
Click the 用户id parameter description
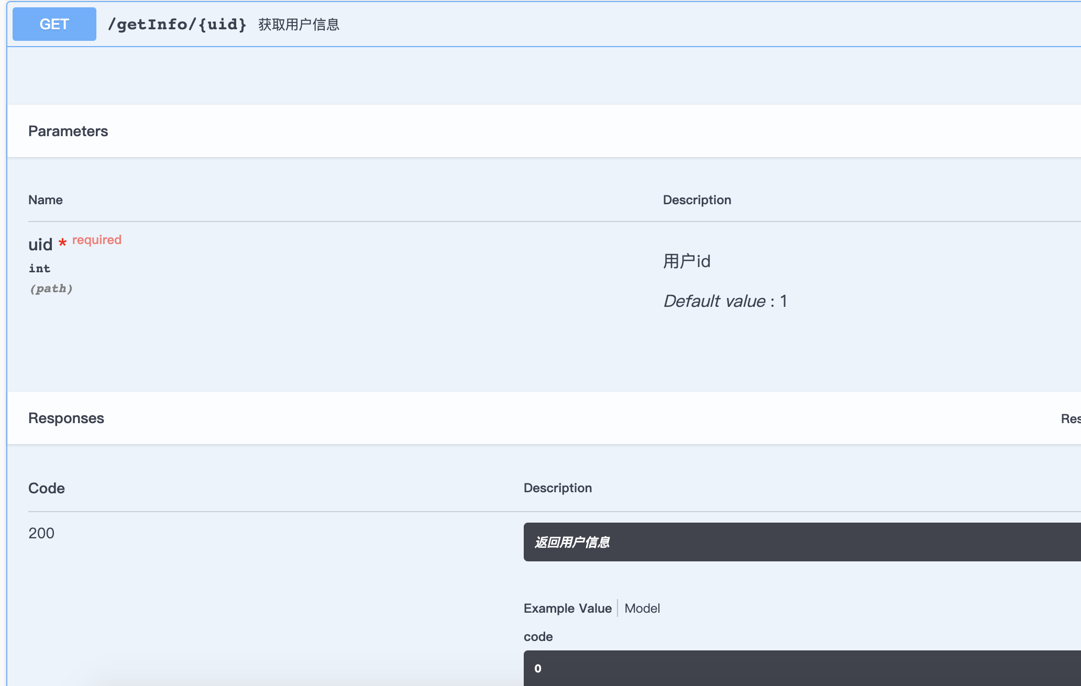(687, 261)
